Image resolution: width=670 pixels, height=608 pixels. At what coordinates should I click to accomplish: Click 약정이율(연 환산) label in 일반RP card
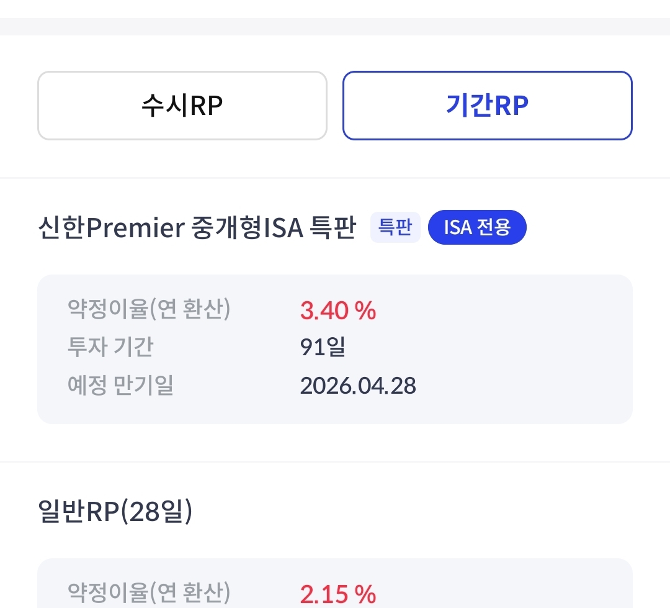click(149, 592)
